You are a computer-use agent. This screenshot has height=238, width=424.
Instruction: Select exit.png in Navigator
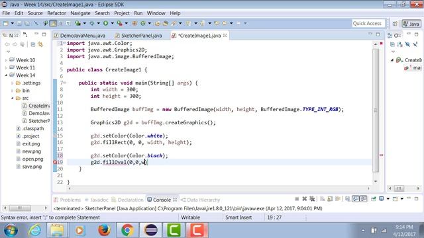point(28,144)
